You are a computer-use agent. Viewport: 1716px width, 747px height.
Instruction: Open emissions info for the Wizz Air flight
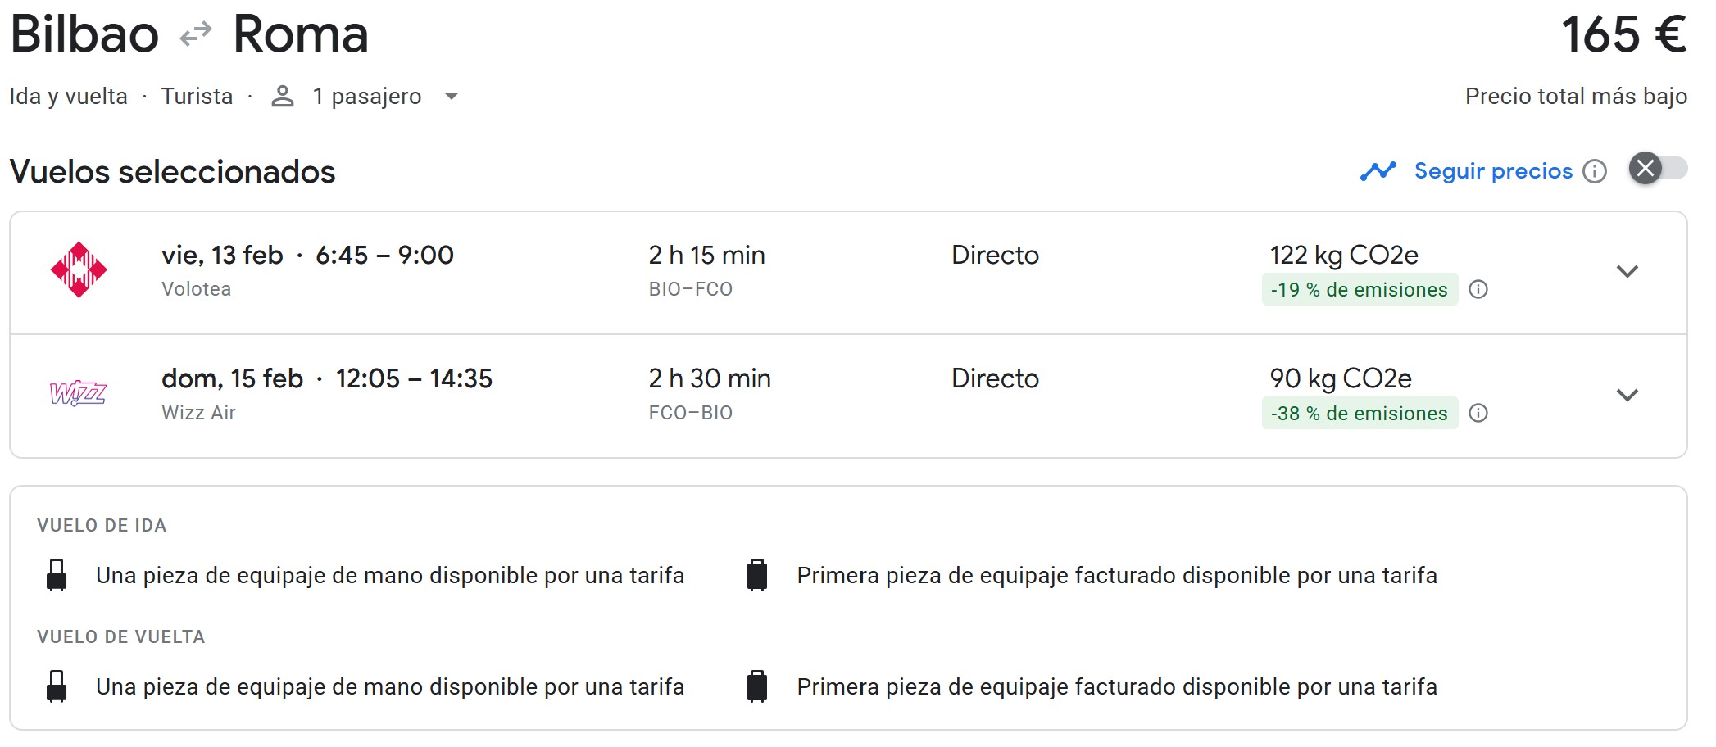1478,413
